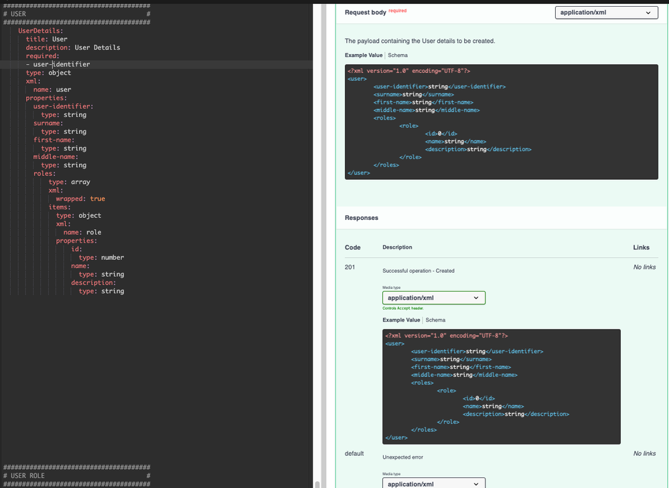Click the 'type: number' line under id
This screenshot has width=669, height=488.
point(101,257)
